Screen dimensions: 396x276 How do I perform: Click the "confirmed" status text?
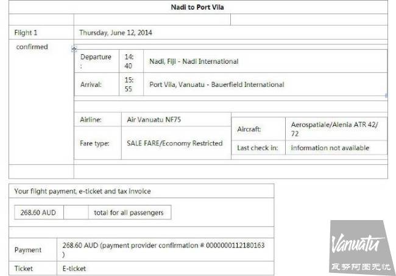pyautogui.click(x=32, y=47)
